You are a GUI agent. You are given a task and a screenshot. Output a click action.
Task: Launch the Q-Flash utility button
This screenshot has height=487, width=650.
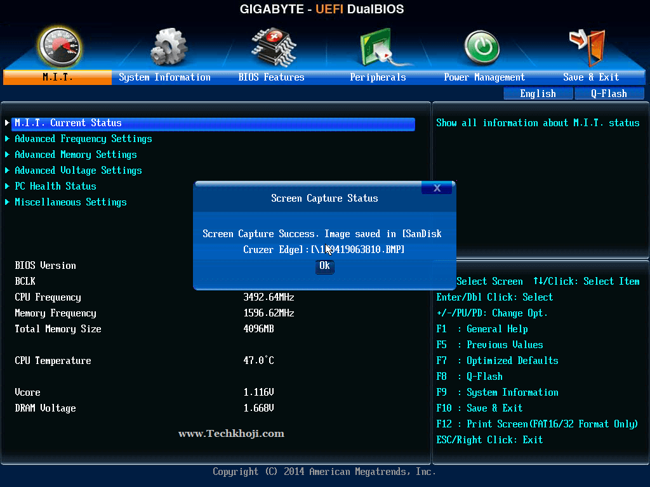click(609, 94)
